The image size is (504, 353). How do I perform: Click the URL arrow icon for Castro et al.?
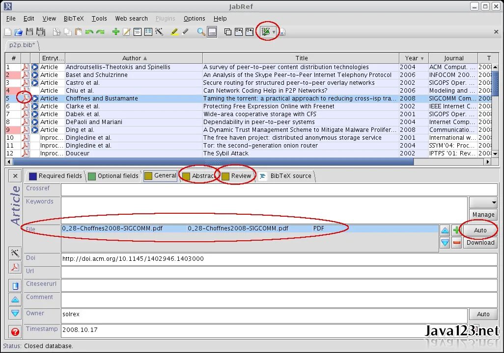point(35,83)
